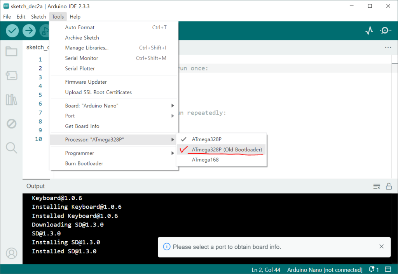
Task: Click the Arduino IDE app logo
Action: (x=6, y=6)
